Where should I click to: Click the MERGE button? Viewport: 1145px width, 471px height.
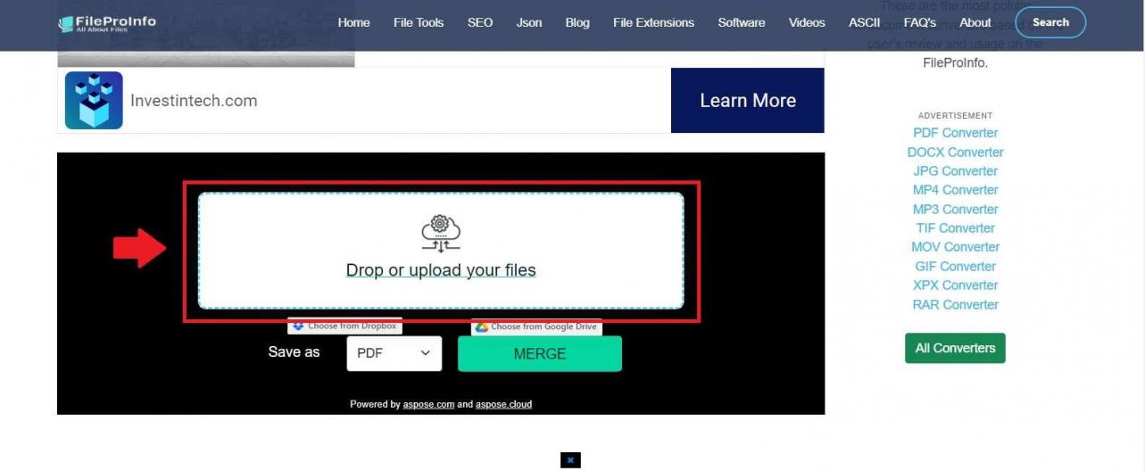coord(540,354)
